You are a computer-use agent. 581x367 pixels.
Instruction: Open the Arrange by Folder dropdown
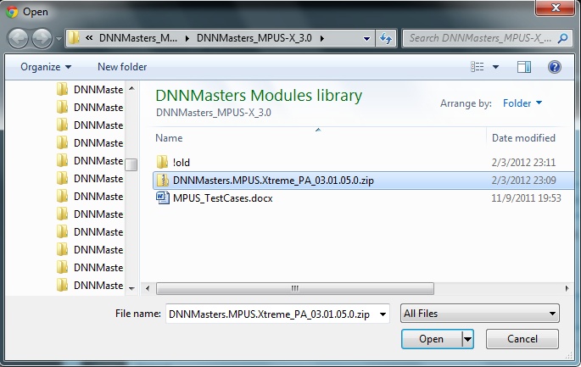pyautogui.click(x=522, y=103)
